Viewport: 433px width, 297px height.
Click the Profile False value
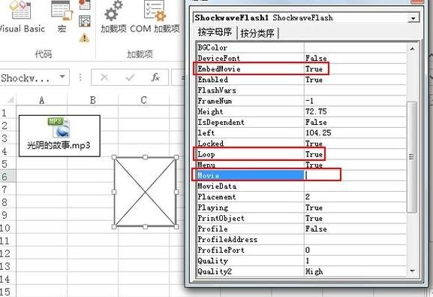316,229
